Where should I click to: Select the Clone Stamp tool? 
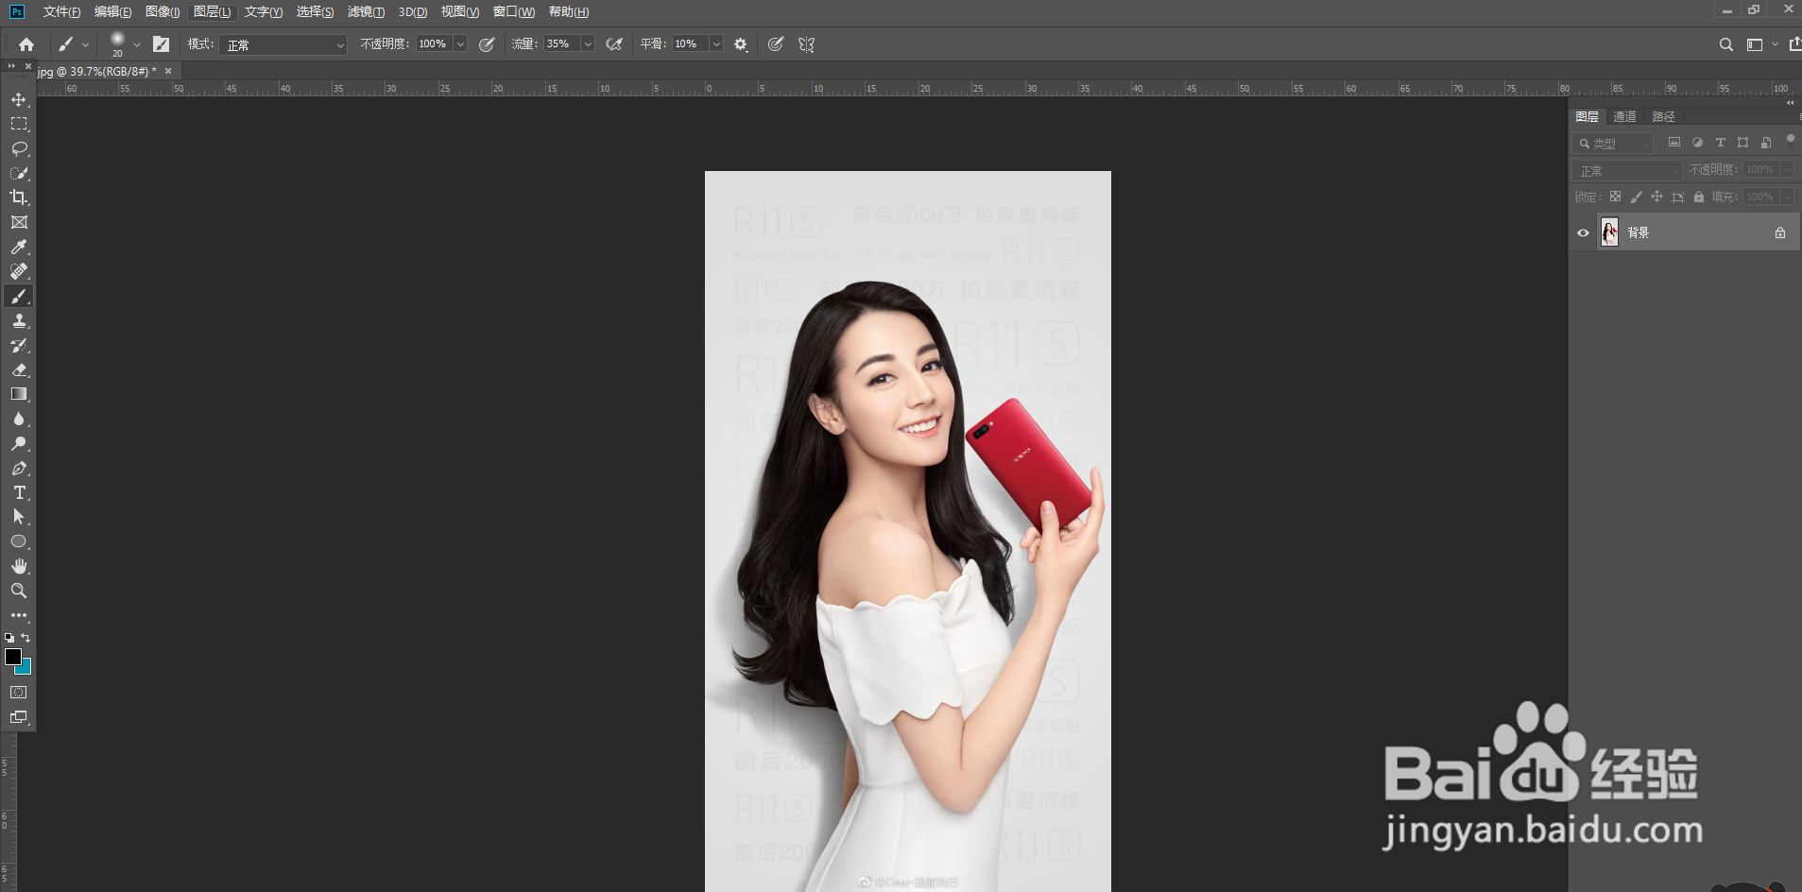point(19,320)
